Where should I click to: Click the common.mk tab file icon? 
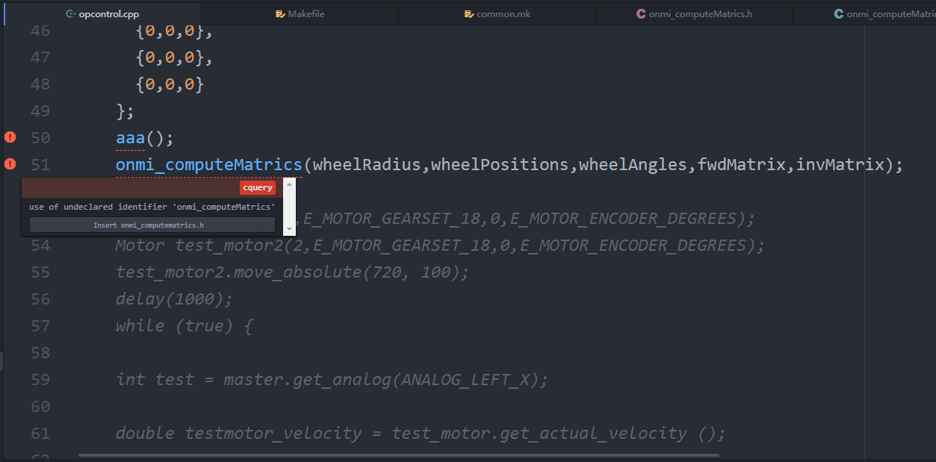(468, 13)
